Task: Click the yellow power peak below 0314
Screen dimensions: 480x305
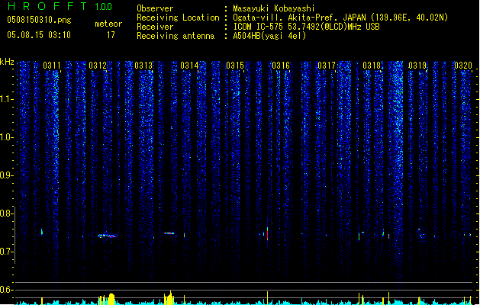Action: (170, 297)
